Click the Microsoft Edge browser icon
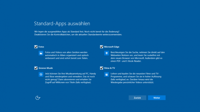 107,53
